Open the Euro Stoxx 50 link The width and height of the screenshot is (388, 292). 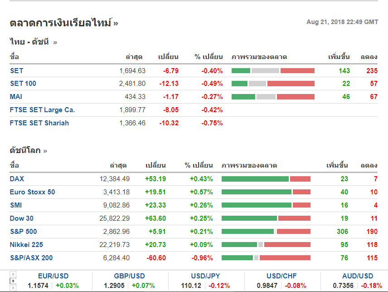pos(33,192)
